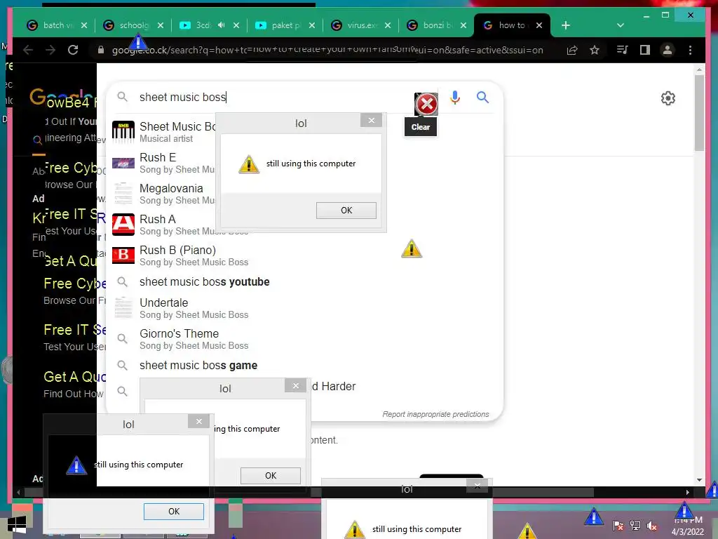
Task: Open the Action Center flag tray icon
Action: pyautogui.click(x=618, y=526)
